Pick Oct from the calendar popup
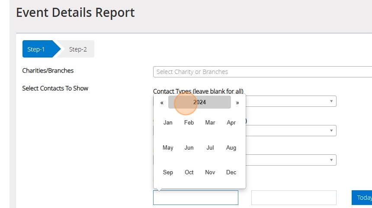372x208 pixels. click(189, 173)
